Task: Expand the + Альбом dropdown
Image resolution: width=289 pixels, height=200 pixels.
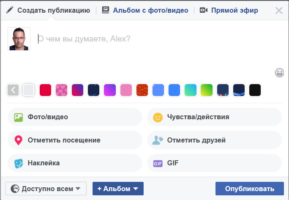Action: point(118,189)
